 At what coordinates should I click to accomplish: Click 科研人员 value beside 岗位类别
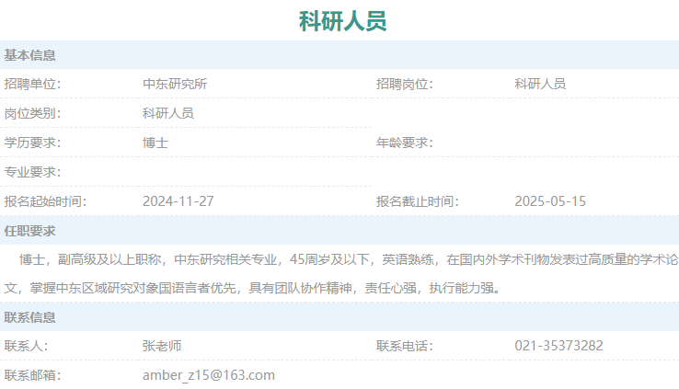(x=168, y=113)
